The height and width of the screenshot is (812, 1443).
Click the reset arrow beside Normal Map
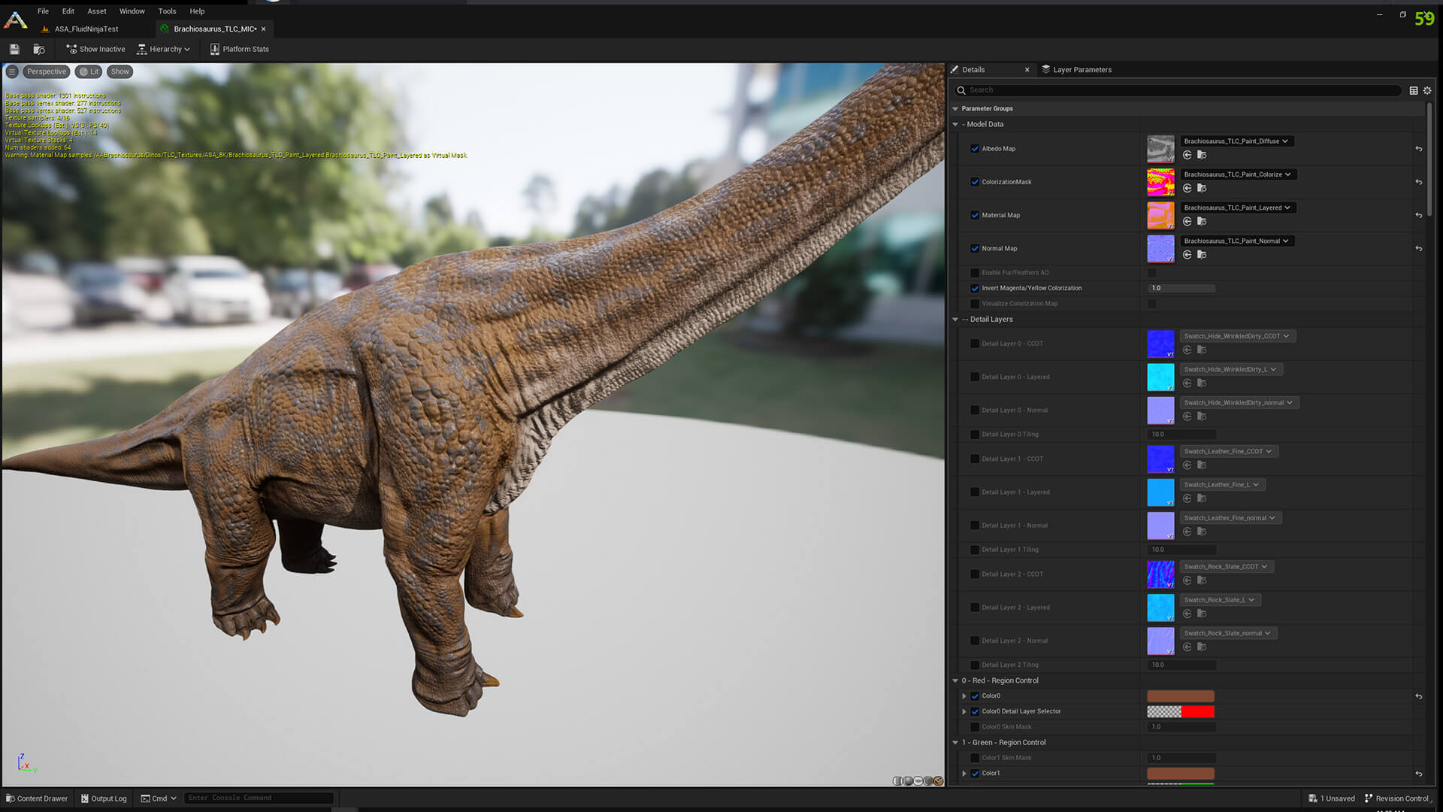point(1419,248)
